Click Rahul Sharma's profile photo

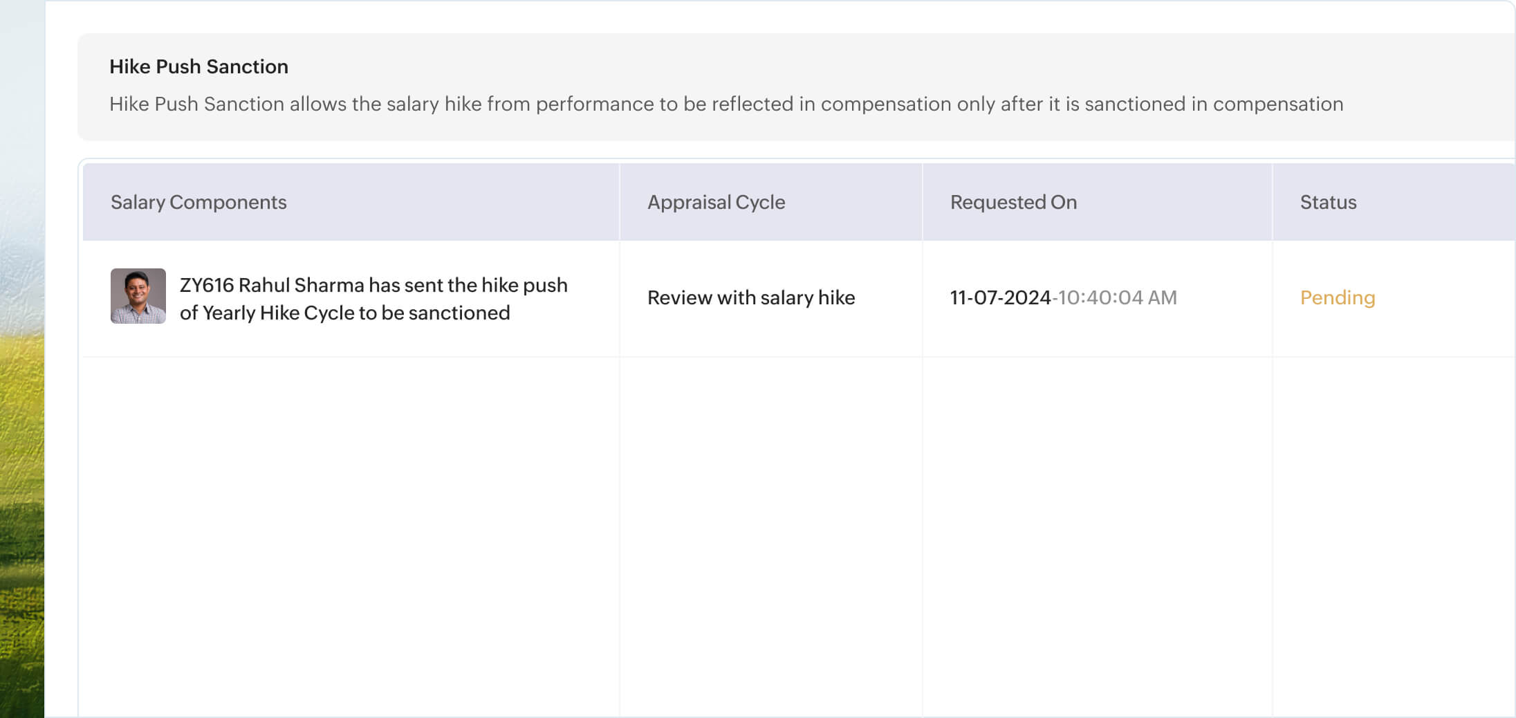[138, 296]
